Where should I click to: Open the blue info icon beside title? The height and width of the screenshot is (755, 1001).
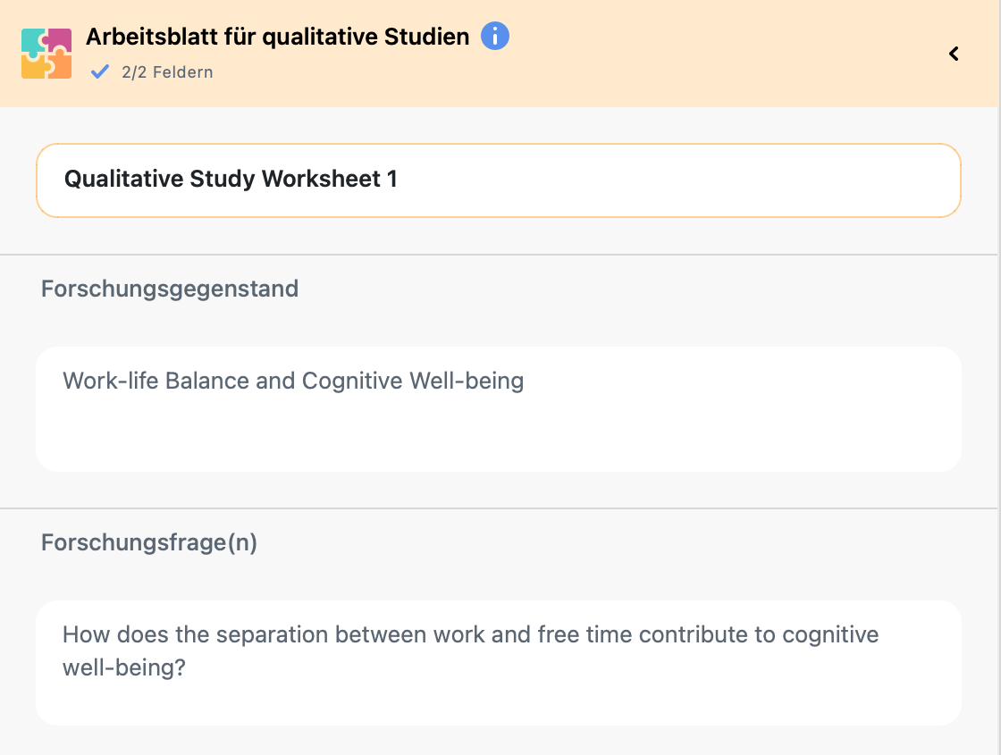coord(495,37)
